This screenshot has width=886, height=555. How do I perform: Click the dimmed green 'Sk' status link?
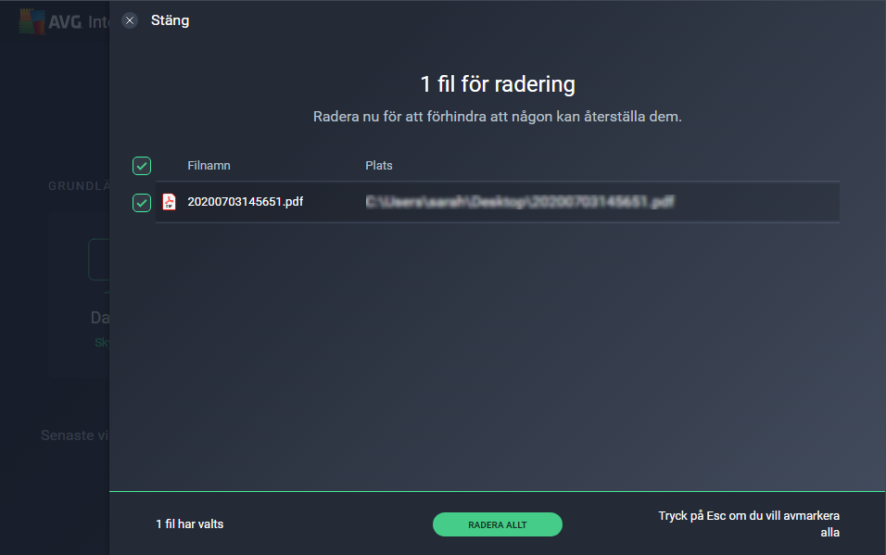(102, 343)
